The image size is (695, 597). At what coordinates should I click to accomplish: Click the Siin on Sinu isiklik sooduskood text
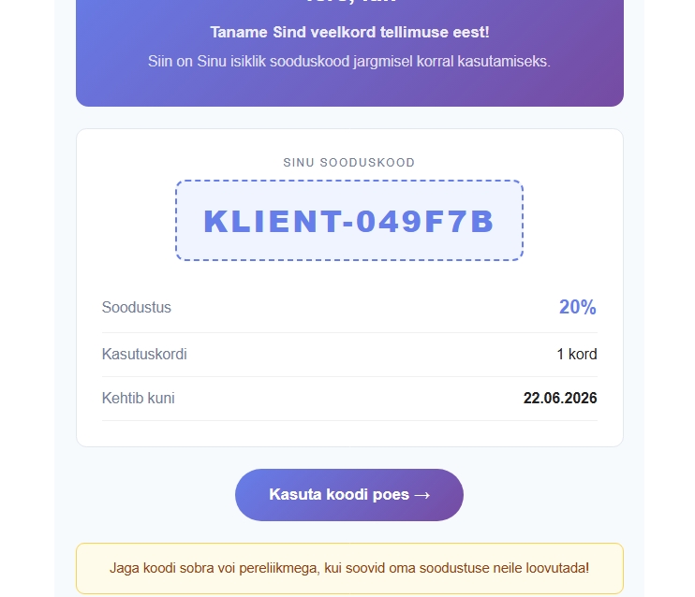click(x=348, y=62)
